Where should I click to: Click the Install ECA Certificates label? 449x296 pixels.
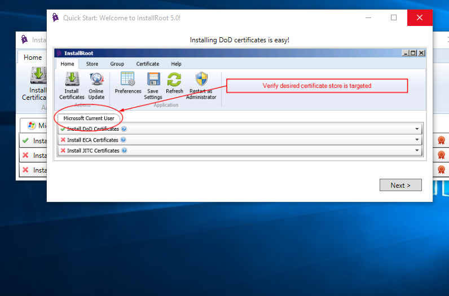pos(93,140)
